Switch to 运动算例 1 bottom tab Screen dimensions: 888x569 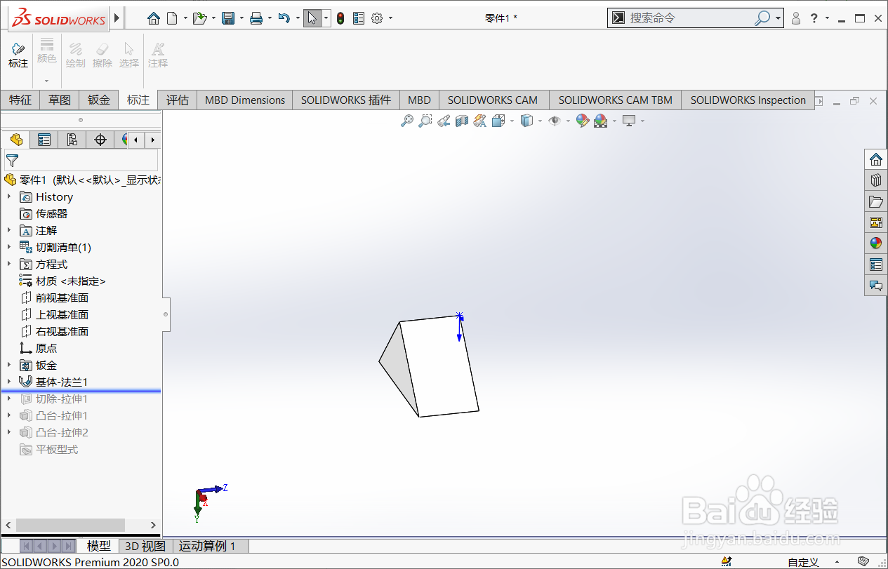[x=207, y=546]
